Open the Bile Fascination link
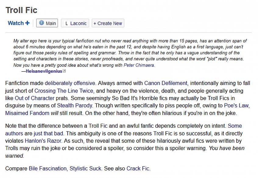258x178 pixels. pyautogui.click(x=48, y=168)
